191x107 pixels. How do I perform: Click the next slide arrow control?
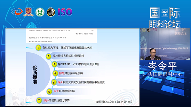tap(9, 104)
